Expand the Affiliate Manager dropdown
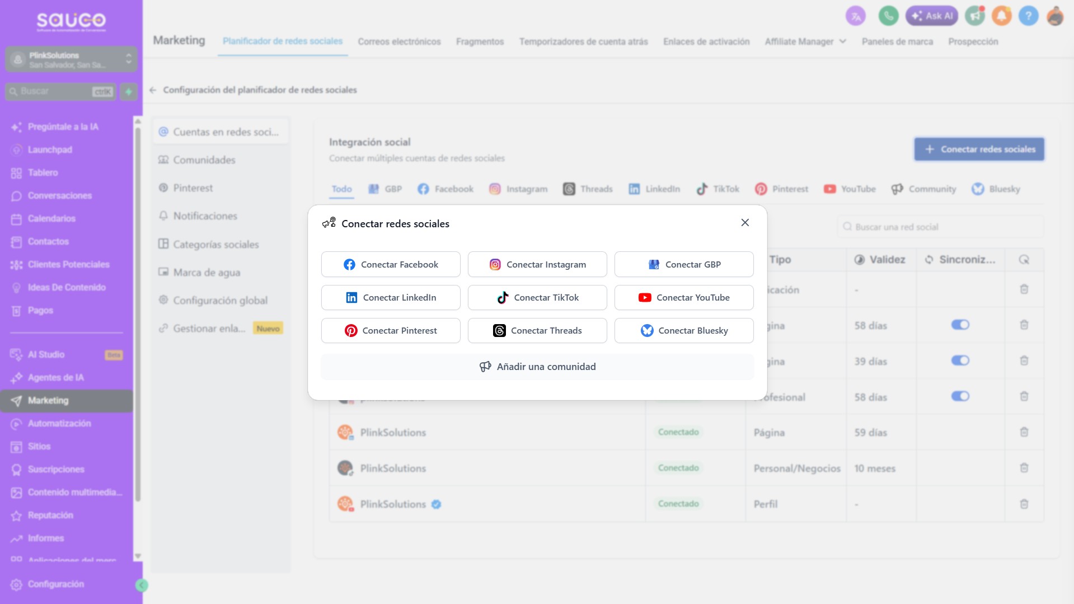 pos(805,41)
